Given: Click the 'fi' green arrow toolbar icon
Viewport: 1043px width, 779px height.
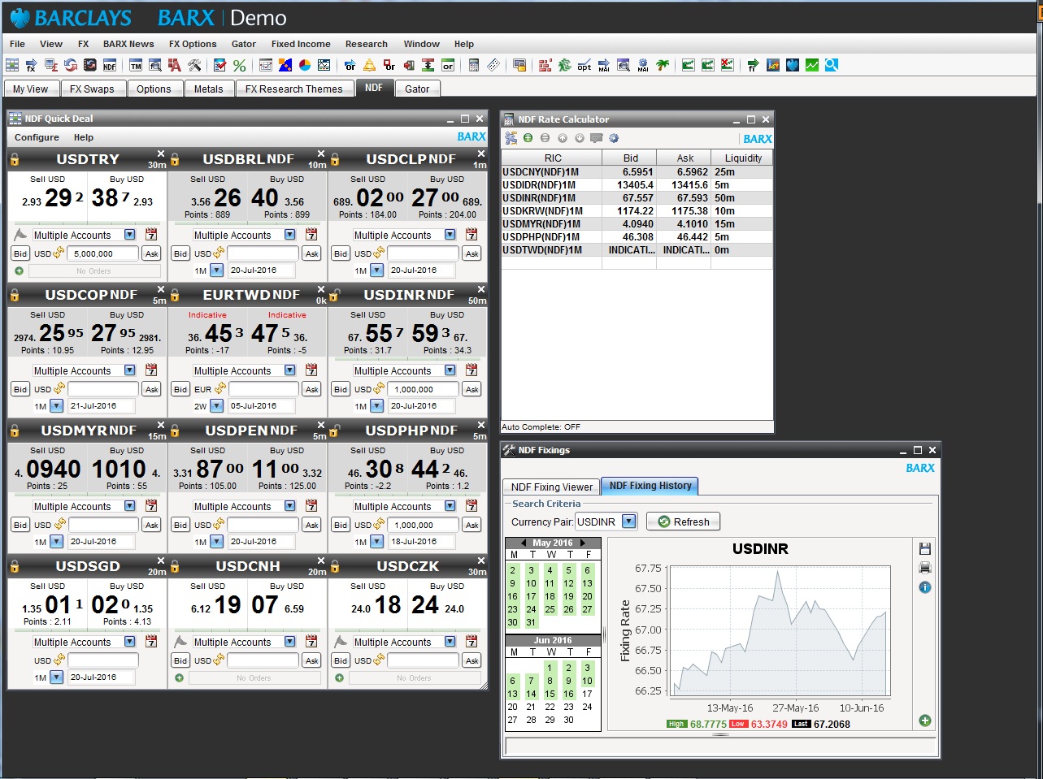Looking at the screenshot, I should pos(753,65).
